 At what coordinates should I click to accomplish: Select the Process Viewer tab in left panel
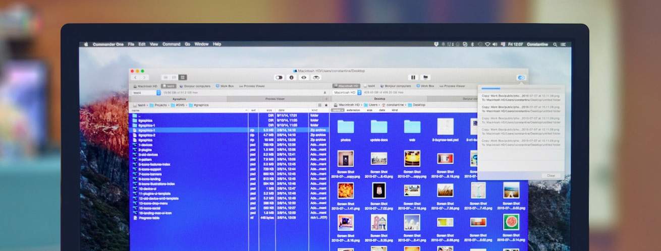point(275,99)
